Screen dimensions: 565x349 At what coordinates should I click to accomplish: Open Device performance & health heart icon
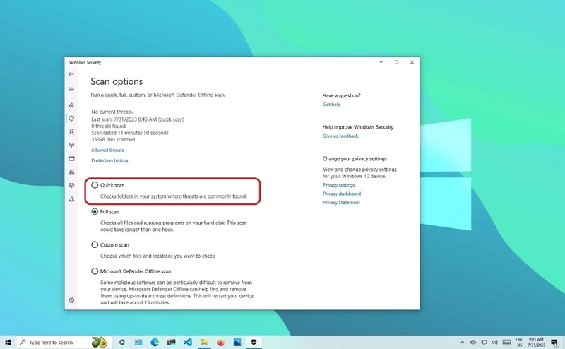click(x=71, y=185)
